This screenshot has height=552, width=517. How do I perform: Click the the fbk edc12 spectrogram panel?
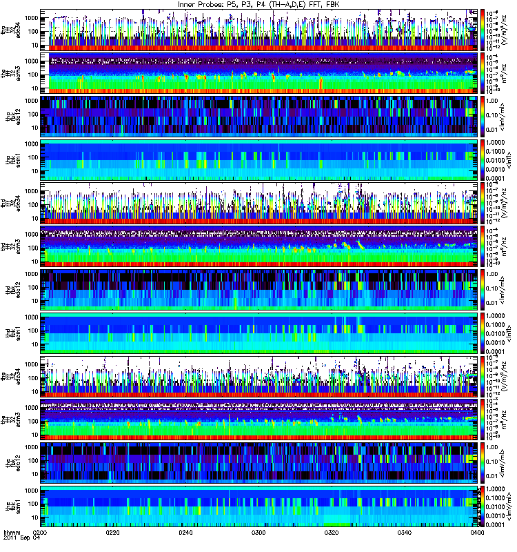(x=259, y=463)
